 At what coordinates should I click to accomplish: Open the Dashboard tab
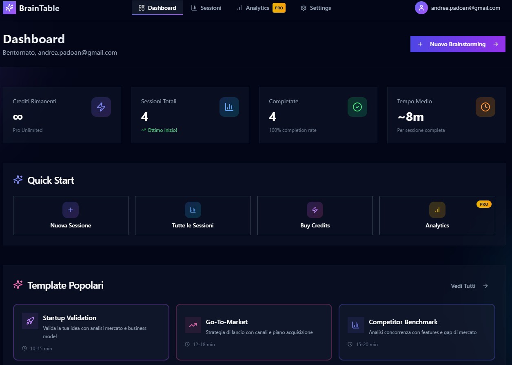coord(157,8)
